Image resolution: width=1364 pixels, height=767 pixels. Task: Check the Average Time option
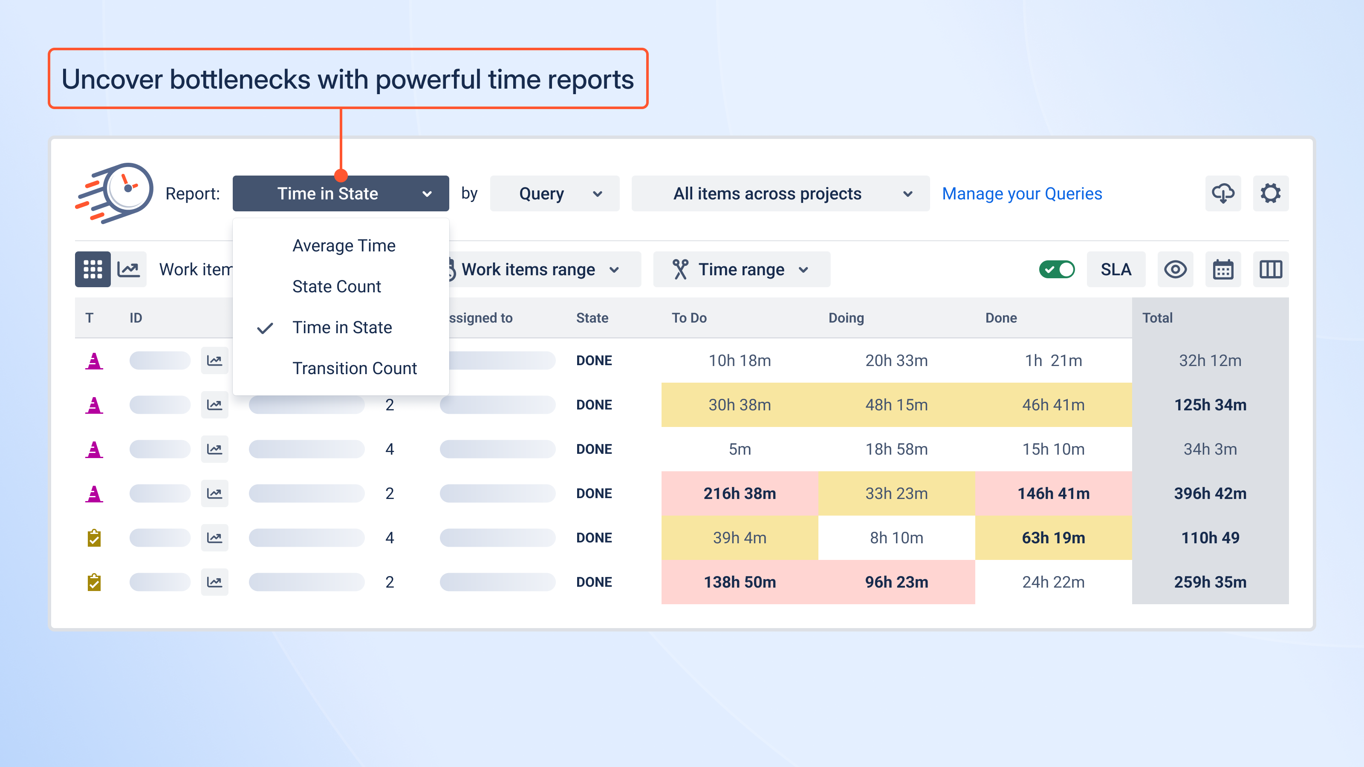point(344,245)
